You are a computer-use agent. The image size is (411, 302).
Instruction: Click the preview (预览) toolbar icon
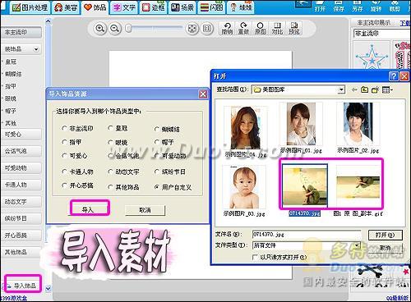pyautogui.click(x=293, y=29)
